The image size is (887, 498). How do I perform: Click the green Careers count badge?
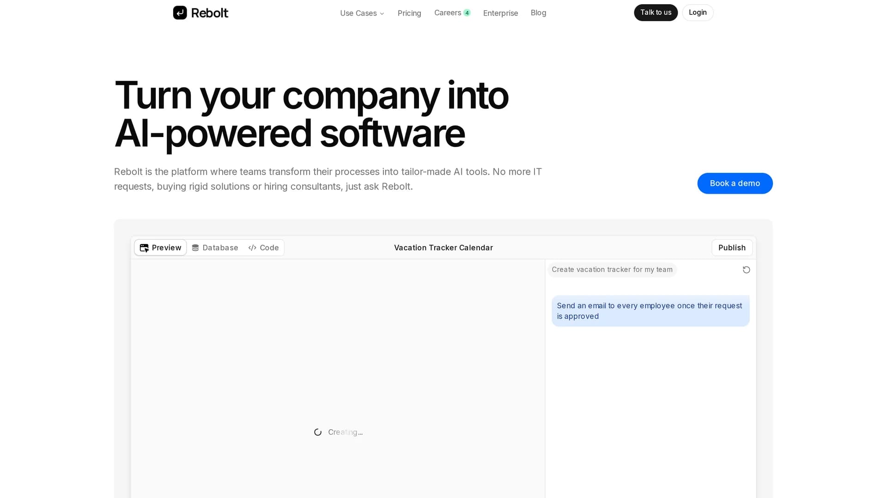point(467,13)
